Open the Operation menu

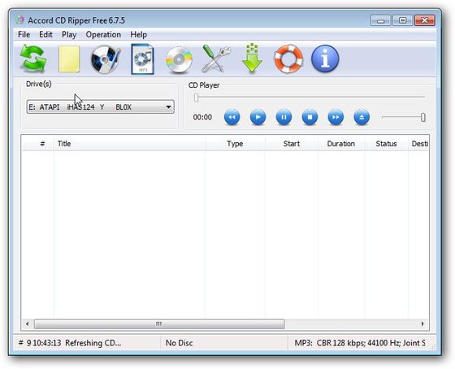tap(103, 35)
